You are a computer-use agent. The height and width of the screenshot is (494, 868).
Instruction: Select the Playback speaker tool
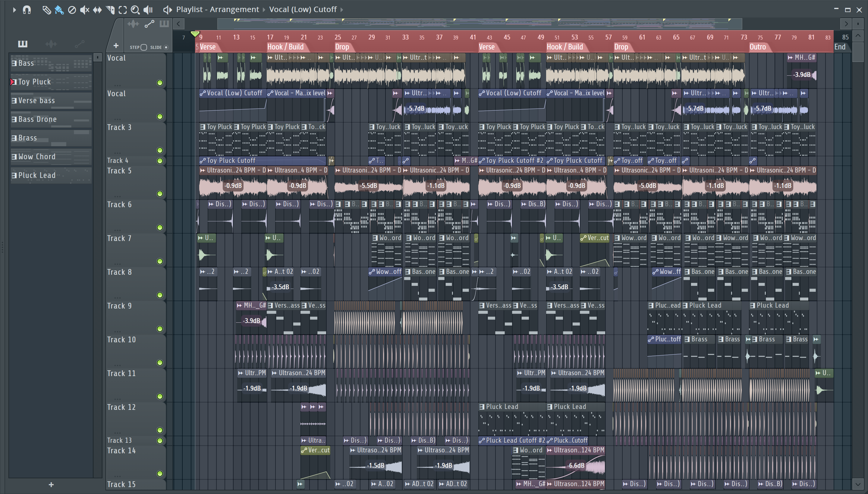[148, 10]
